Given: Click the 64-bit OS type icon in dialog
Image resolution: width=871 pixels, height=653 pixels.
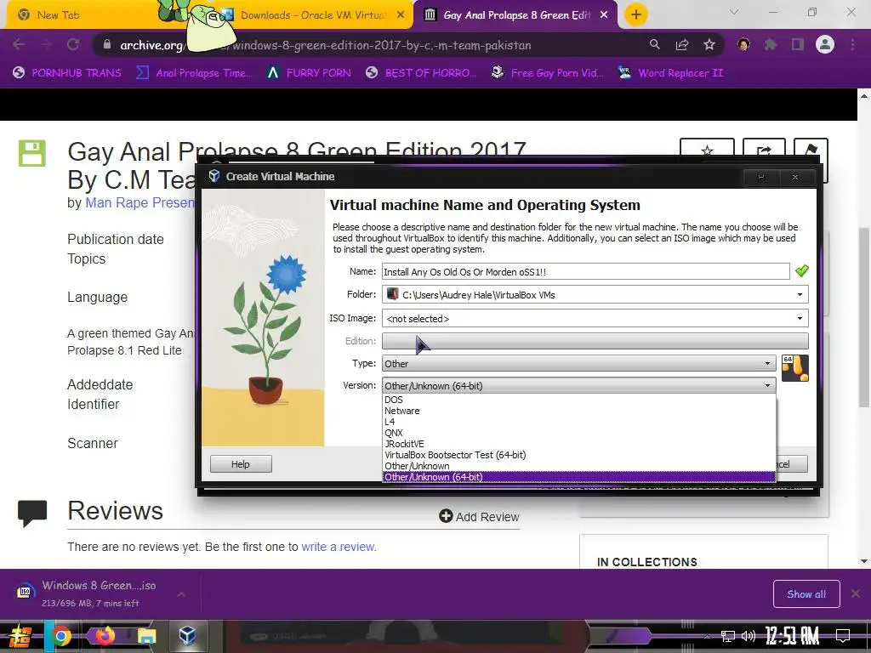Looking at the screenshot, I should pos(795,368).
